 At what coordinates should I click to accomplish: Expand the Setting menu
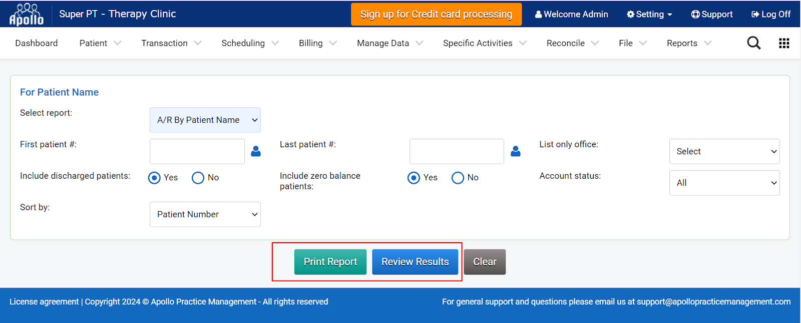click(x=649, y=14)
